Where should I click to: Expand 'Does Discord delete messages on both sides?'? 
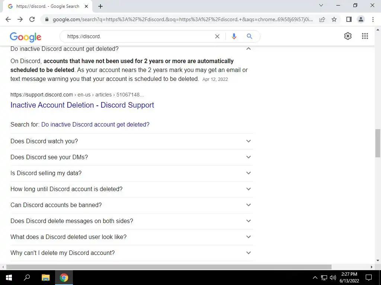(132, 221)
